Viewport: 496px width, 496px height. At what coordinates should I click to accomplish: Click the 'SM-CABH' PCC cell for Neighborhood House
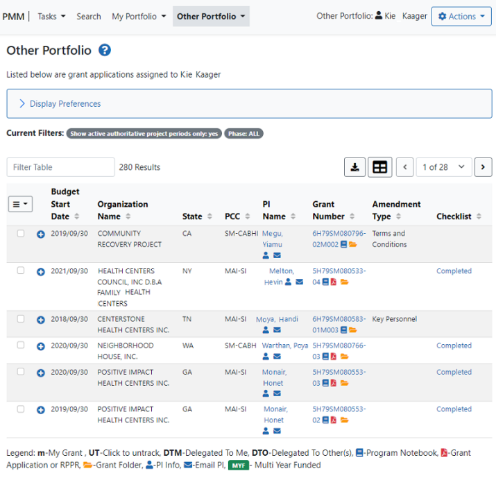click(x=241, y=345)
